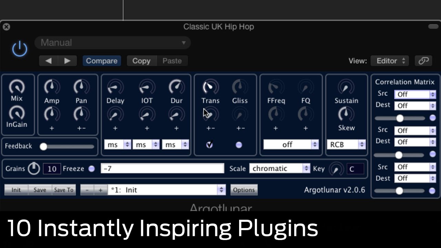The width and height of the screenshot is (441, 248).
Task: Click the Key knob
Action: pyautogui.click(x=336, y=169)
